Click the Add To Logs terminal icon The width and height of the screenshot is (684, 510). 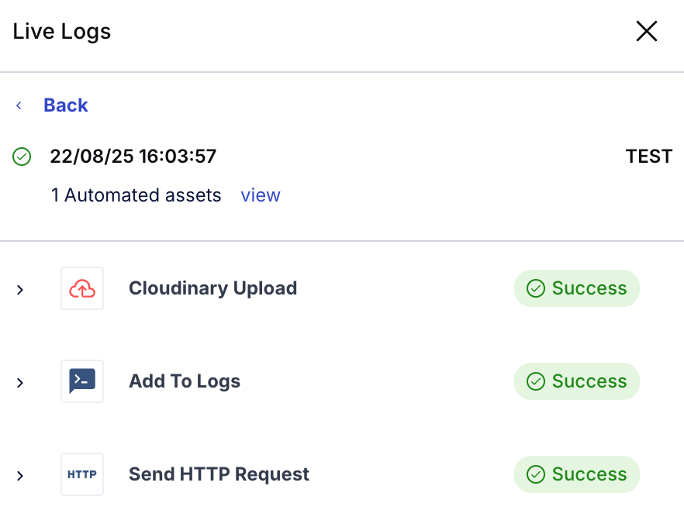[81, 381]
